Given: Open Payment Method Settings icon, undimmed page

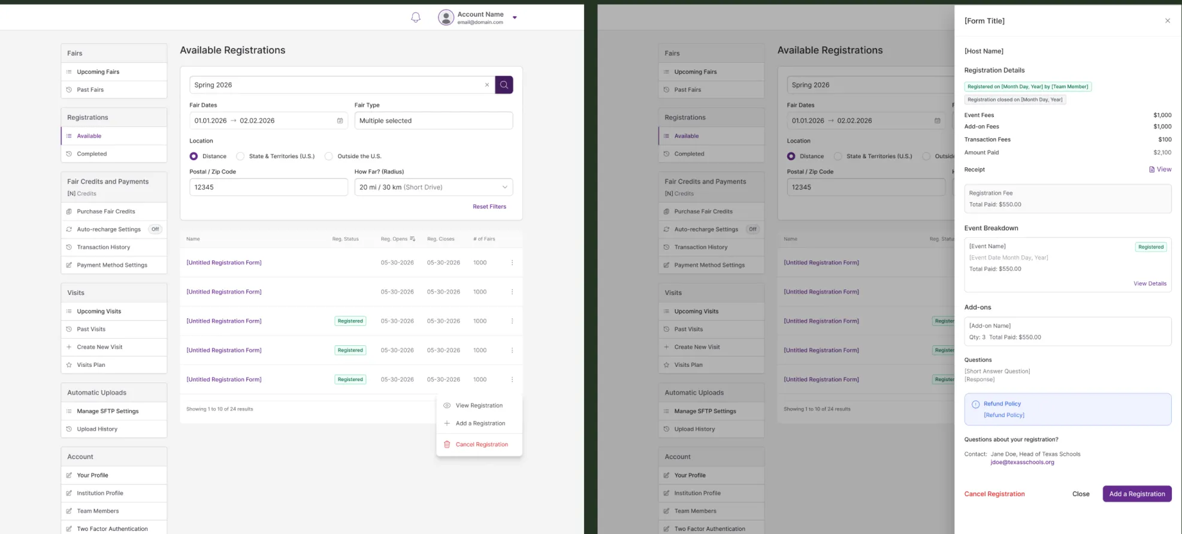Looking at the screenshot, I should click(69, 265).
